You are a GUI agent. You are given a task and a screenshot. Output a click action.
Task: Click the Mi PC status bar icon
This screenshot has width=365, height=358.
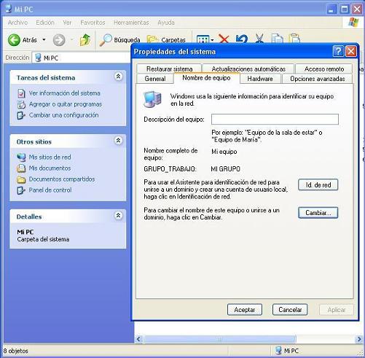tap(278, 351)
